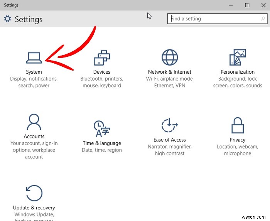Click the Time & language label
270x221 pixels.
(x=102, y=143)
